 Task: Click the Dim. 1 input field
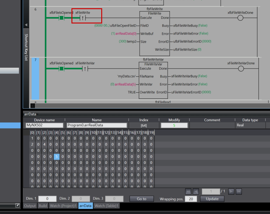pos(47,199)
